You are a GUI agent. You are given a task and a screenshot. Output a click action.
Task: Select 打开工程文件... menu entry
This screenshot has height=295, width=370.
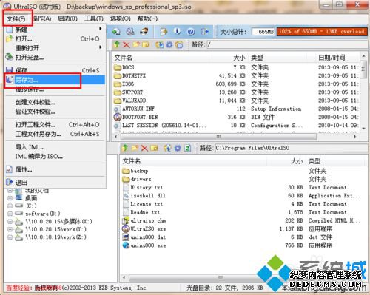[x=55, y=125]
